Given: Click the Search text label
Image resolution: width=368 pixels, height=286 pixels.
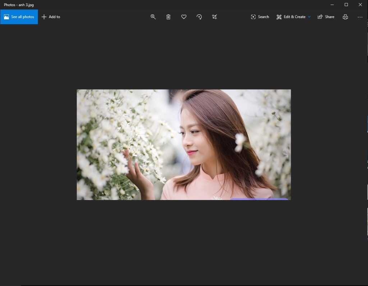Looking at the screenshot, I should (263, 17).
